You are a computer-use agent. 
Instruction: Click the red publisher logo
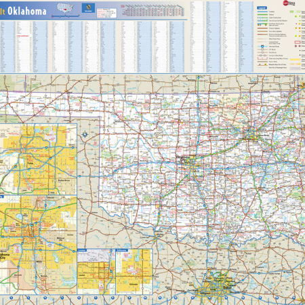[289, 3]
